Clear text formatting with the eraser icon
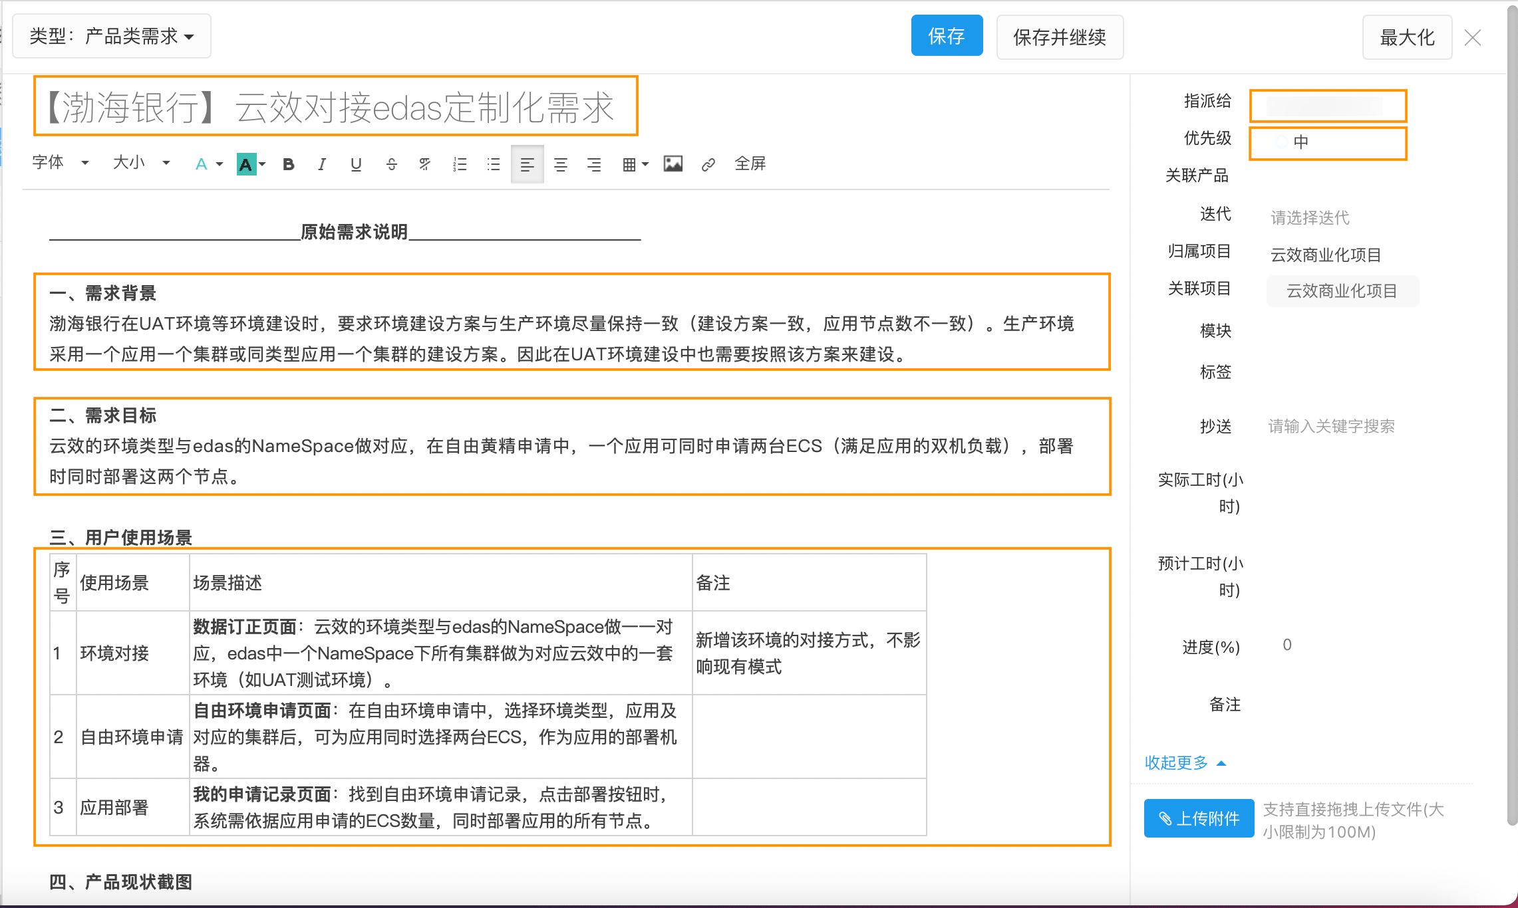 tap(424, 164)
